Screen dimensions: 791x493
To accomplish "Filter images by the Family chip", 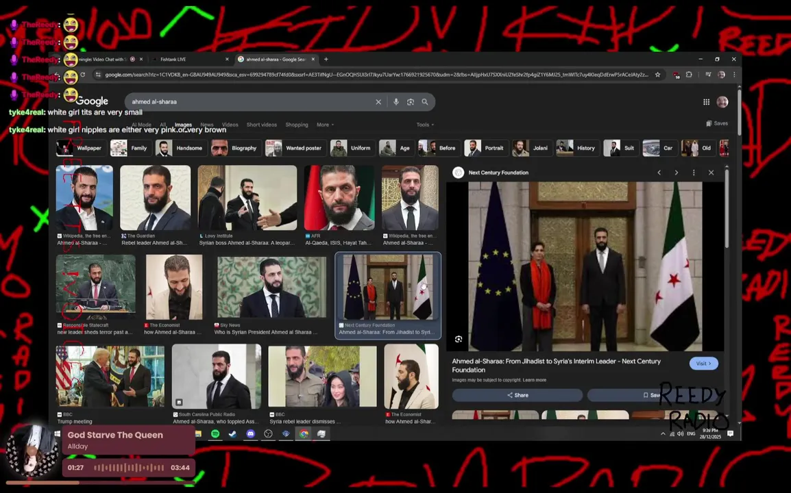I will click(130, 148).
